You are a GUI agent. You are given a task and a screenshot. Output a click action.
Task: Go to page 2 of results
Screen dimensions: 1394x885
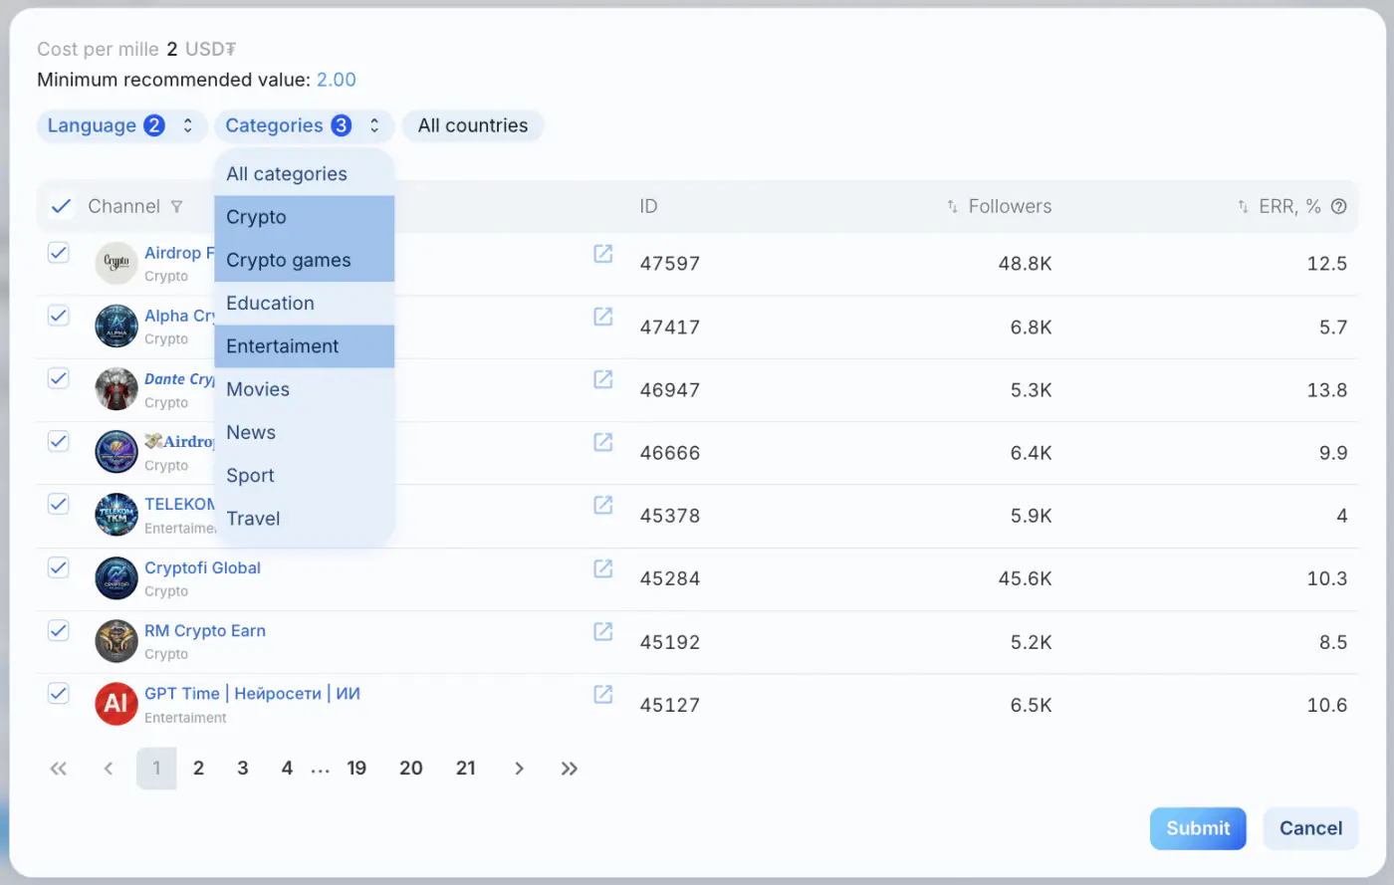(x=198, y=769)
